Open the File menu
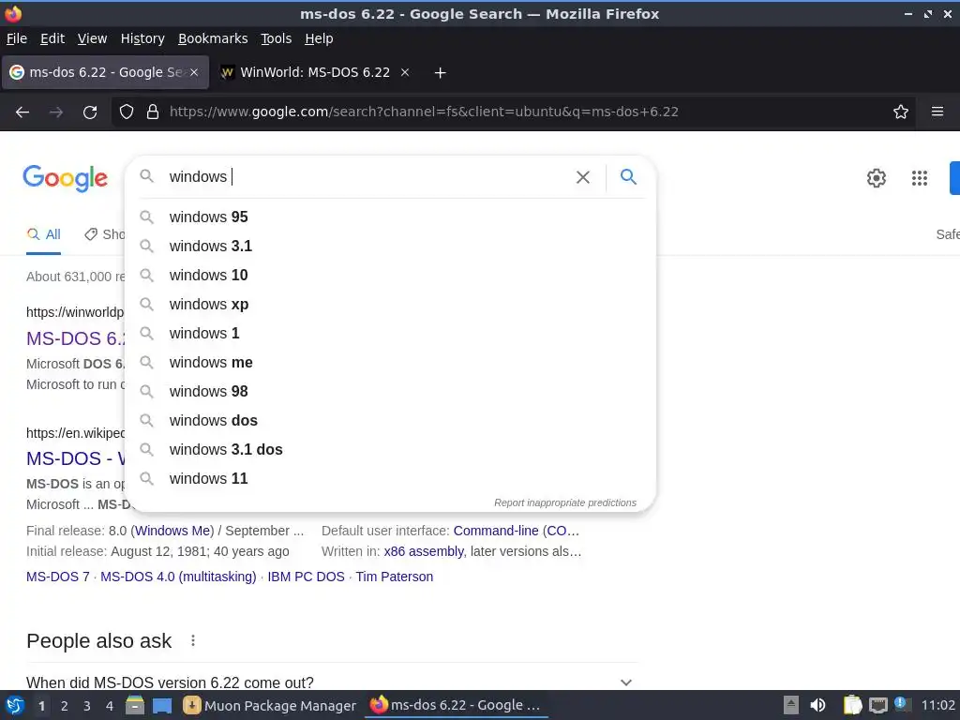 pos(17,38)
